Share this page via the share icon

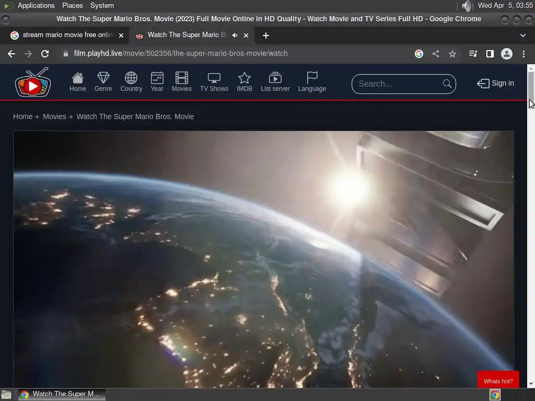[436, 54]
